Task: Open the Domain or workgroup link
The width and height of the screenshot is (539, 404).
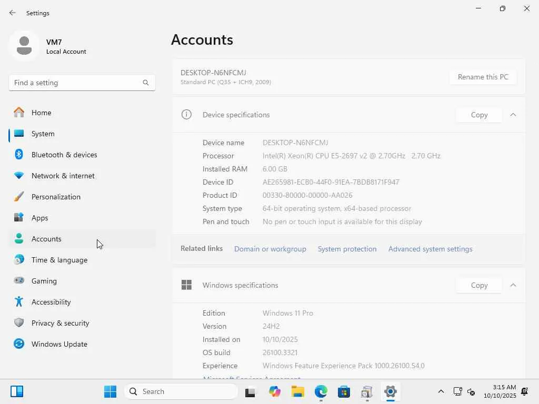Action: (270, 249)
